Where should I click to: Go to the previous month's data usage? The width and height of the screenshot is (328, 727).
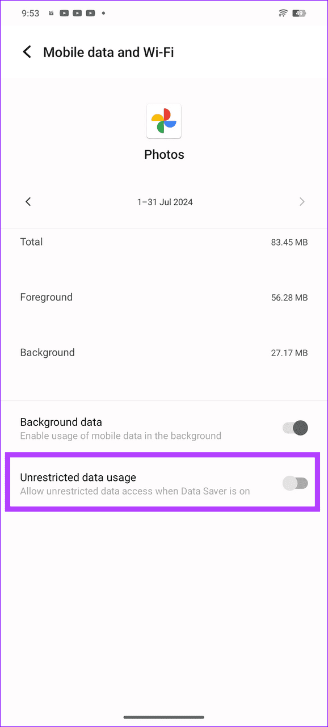tap(28, 201)
